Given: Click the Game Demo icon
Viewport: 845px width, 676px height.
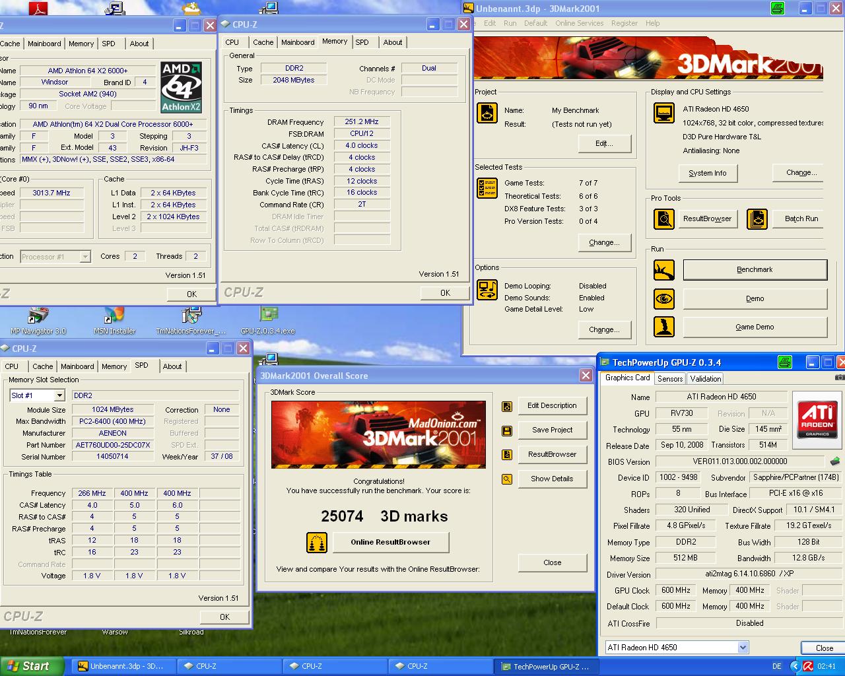Looking at the screenshot, I should pos(664,327).
